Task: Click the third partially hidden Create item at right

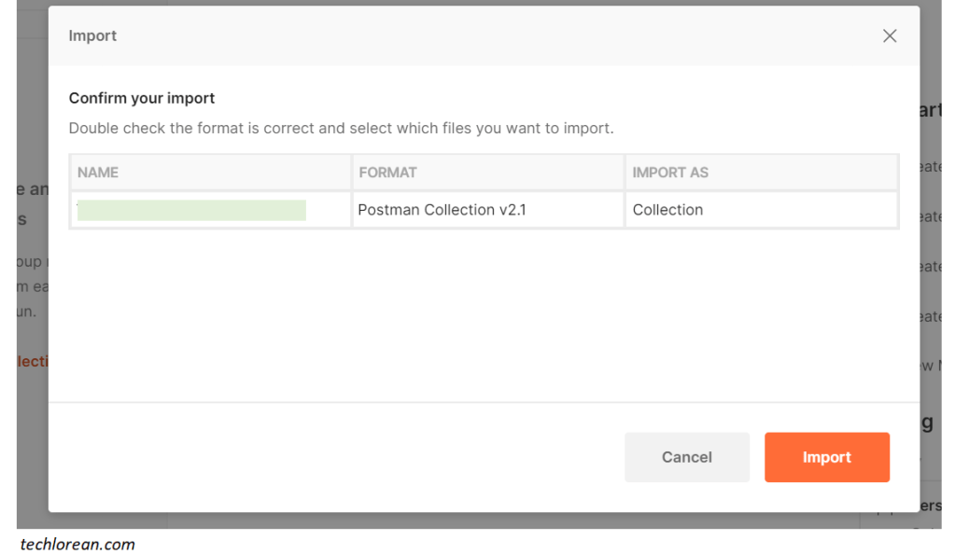Action: coord(930,267)
